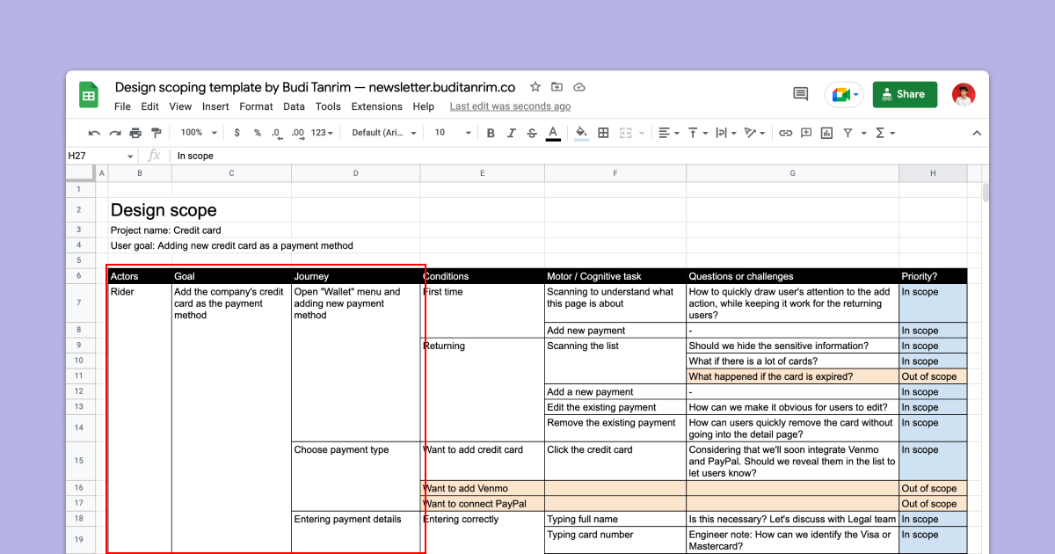Screen dimensions: 1055x554
Task: Insert a link
Action: click(x=785, y=132)
